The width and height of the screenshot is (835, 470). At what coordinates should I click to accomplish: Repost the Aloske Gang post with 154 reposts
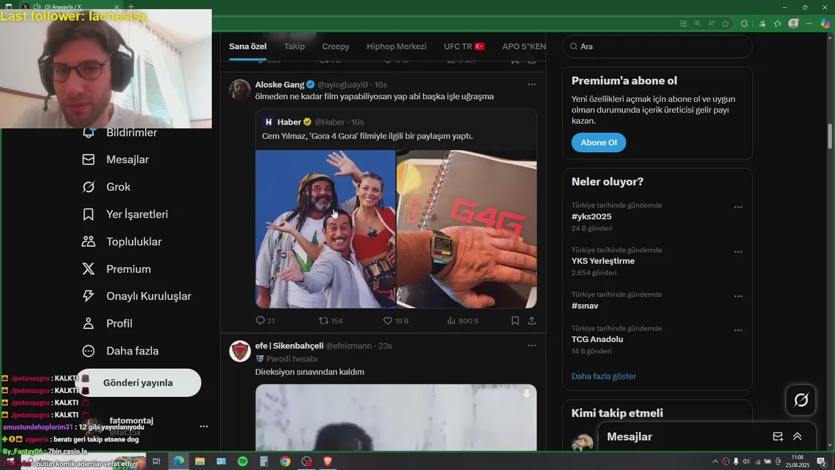click(331, 321)
